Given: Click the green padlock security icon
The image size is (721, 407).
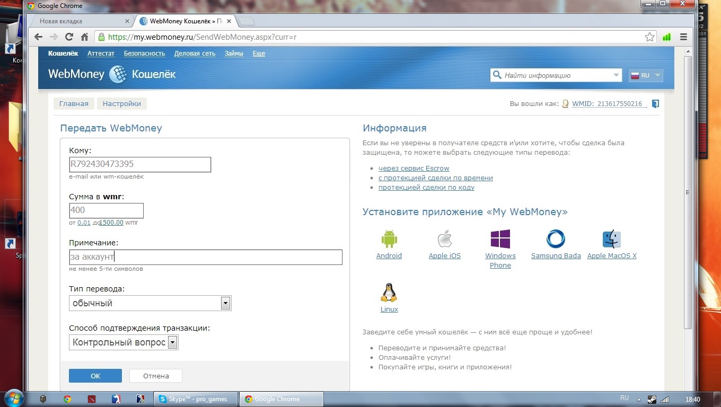Looking at the screenshot, I should 102,37.
